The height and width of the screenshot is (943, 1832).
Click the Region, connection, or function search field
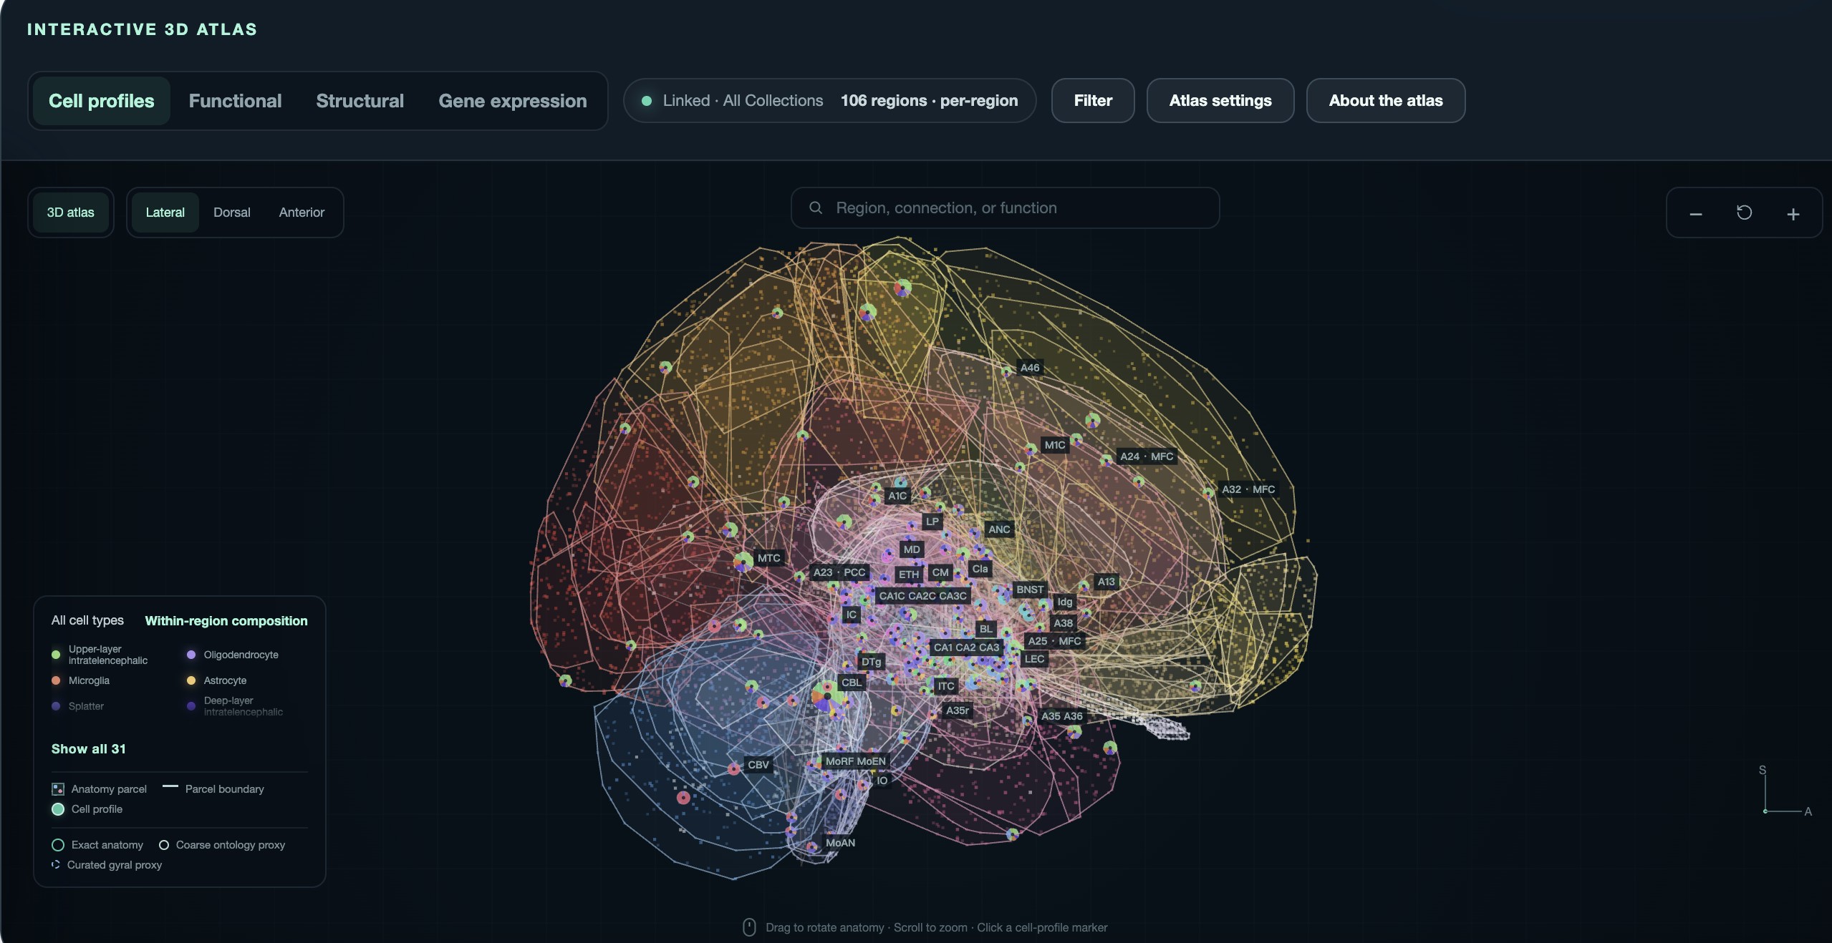[1005, 208]
